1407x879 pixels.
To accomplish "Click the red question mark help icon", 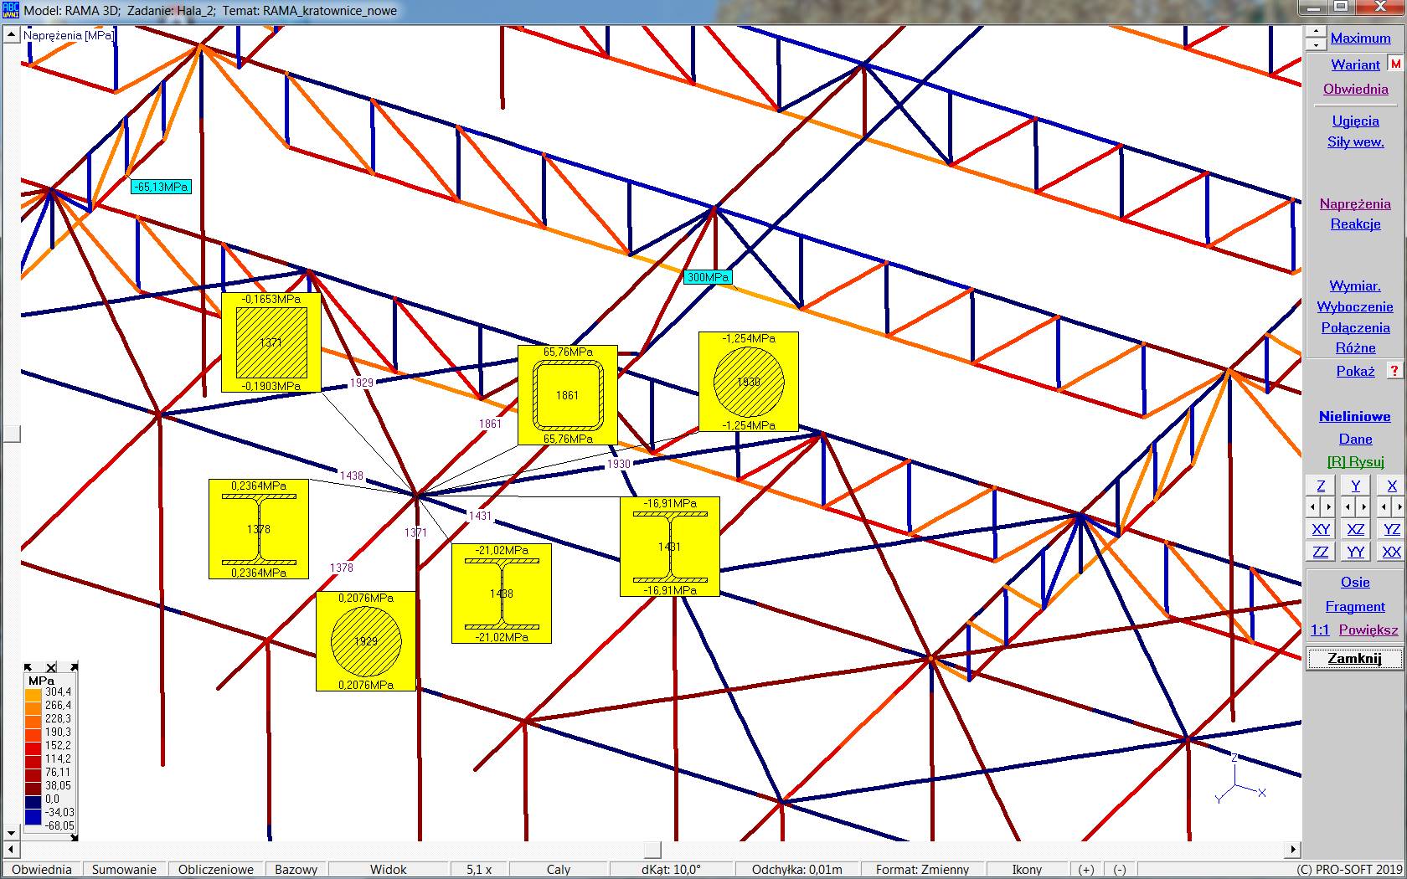I will [x=1394, y=371].
